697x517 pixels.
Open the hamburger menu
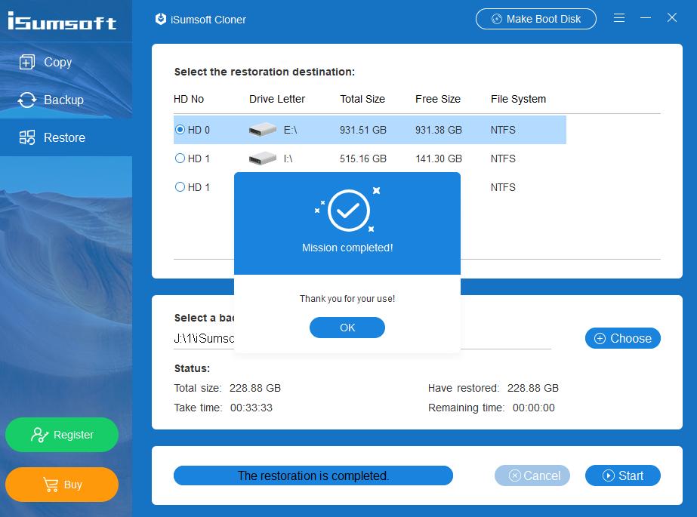[x=618, y=18]
